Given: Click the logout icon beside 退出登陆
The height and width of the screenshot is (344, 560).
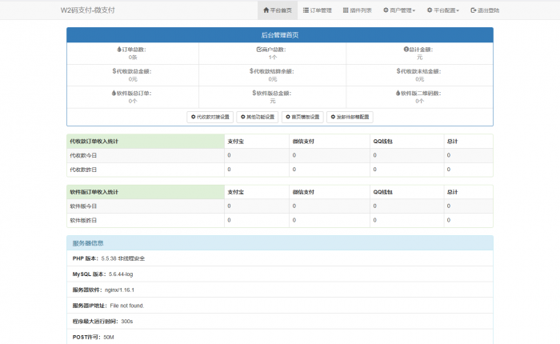Looking at the screenshot, I should tap(474, 10).
